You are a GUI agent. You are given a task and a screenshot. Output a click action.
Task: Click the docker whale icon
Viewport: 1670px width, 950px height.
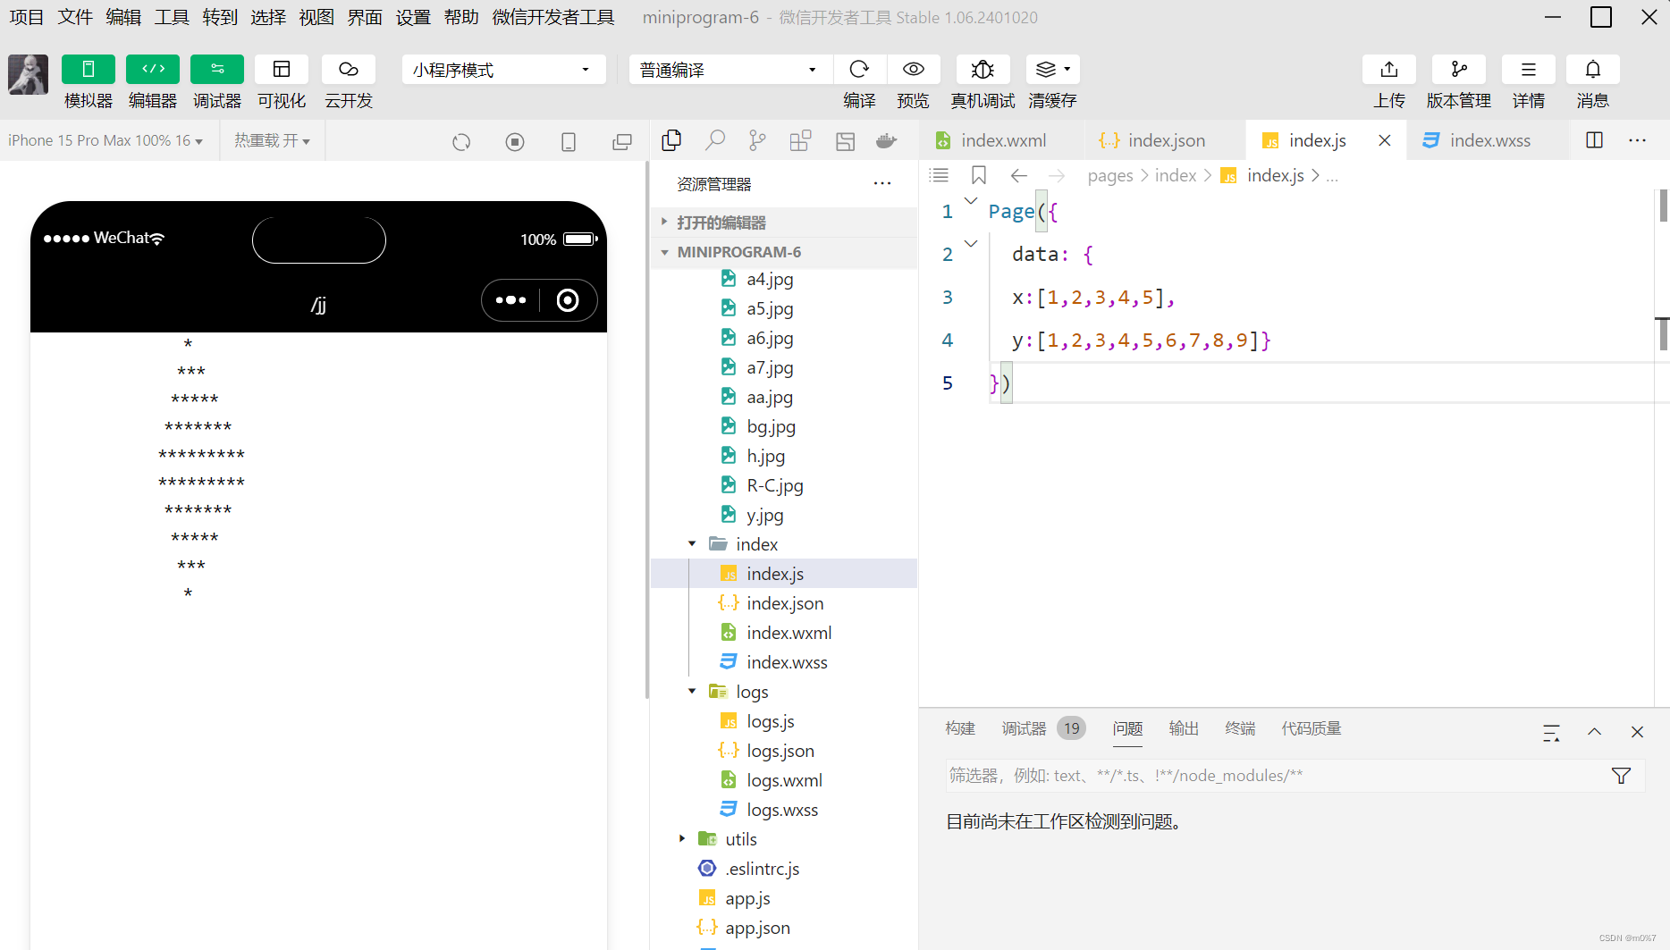pos(887,140)
